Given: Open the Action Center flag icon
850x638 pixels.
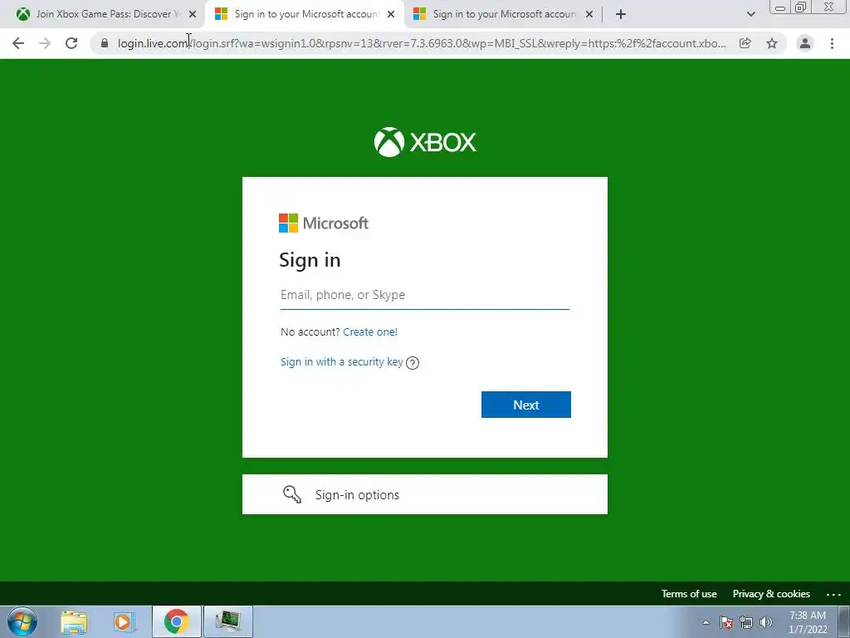Looking at the screenshot, I should point(726,622).
